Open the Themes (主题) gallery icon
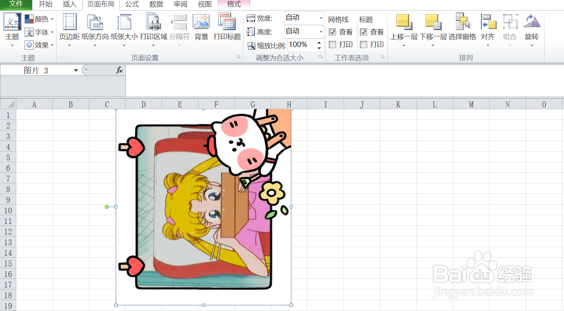Screen dimensions: 564x311 12,22
